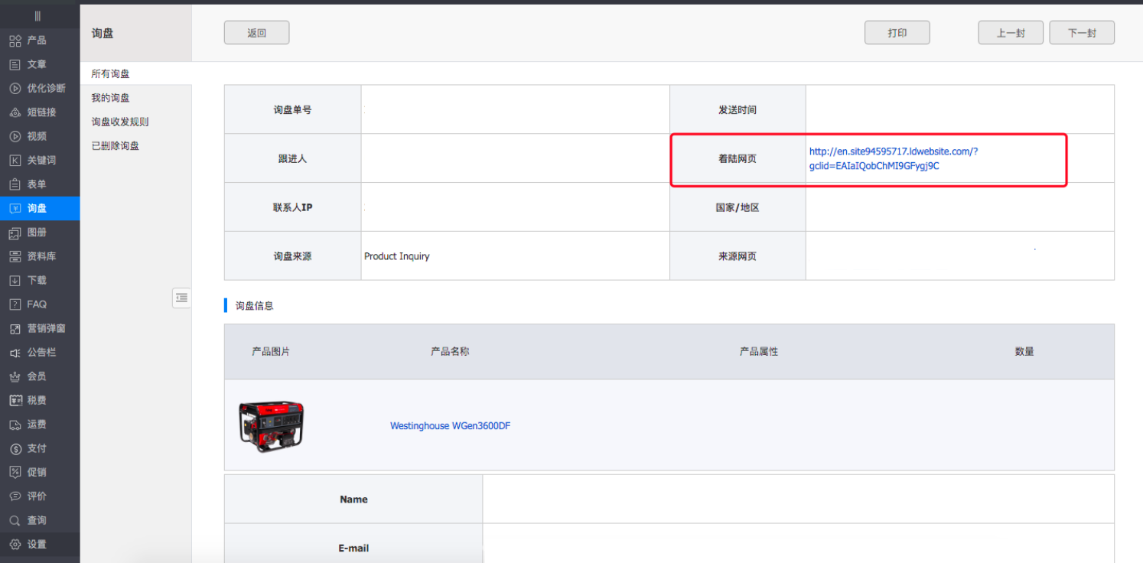The height and width of the screenshot is (563, 1143).
Task: Click the 支付 payment icon
Action: pyautogui.click(x=15, y=448)
